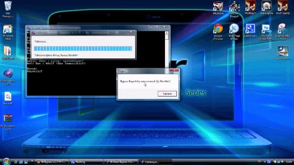The height and width of the screenshot is (165, 294).
Task: Switch to S4 Bypass Chrome taskbar button
Action: point(52,162)
